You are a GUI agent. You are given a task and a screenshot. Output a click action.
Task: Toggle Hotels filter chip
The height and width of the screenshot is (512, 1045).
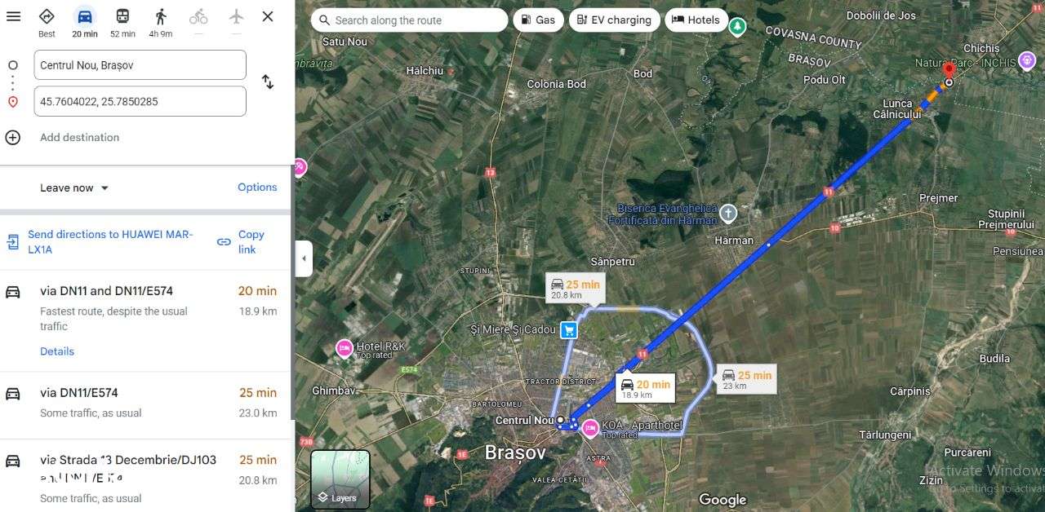tap(696, 20)
